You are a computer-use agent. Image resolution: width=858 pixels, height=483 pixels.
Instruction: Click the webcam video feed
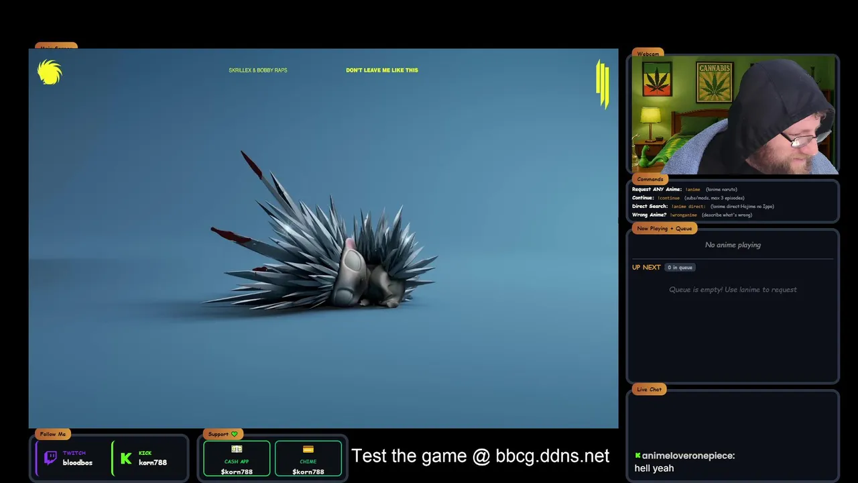pyautogui.click(x=733, y=115)
